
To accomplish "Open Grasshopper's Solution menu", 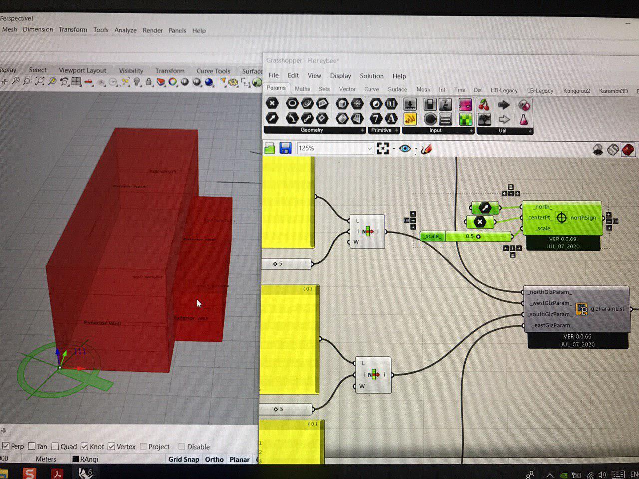I will 372,76.
